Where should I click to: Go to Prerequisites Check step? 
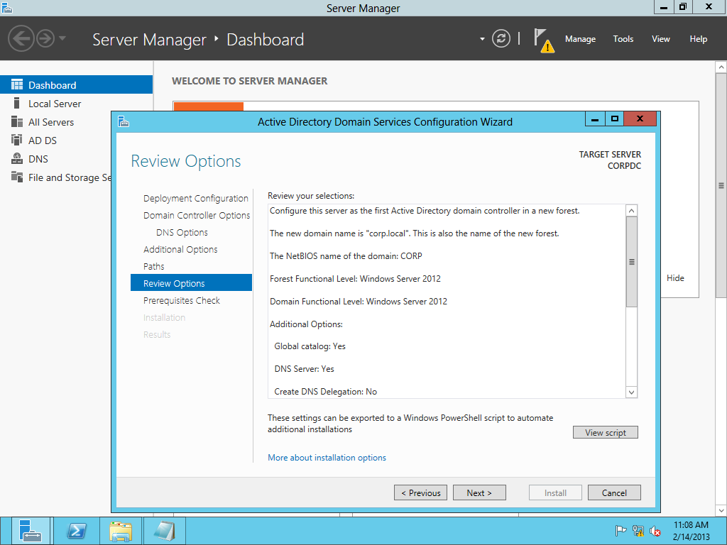click(x=182, y=300)
